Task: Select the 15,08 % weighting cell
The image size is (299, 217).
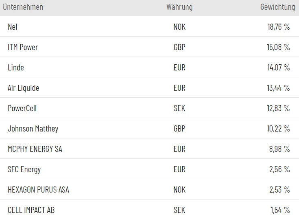Action: click(279, 47)
